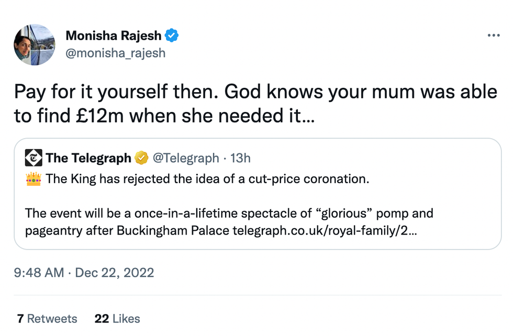Click the @Telegraph handle in the quoted tweet

click(185, 158)
